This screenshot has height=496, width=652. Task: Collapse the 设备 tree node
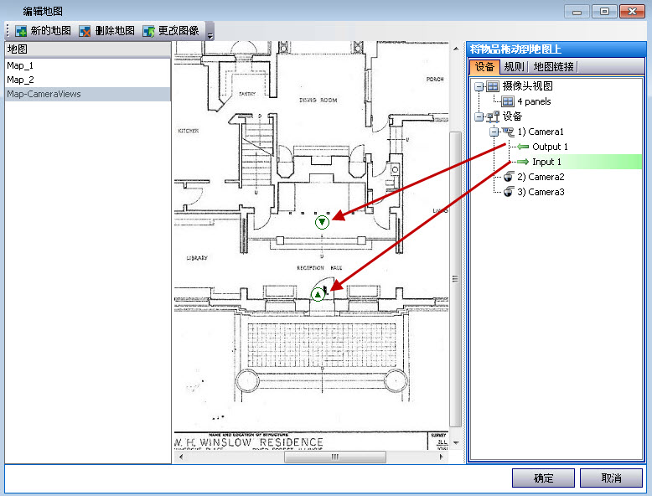click(479, 116)
